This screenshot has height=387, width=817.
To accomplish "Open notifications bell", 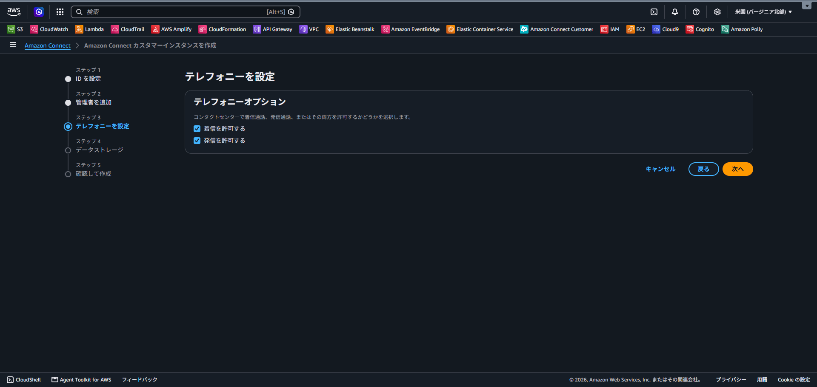I will click(675, 12).
